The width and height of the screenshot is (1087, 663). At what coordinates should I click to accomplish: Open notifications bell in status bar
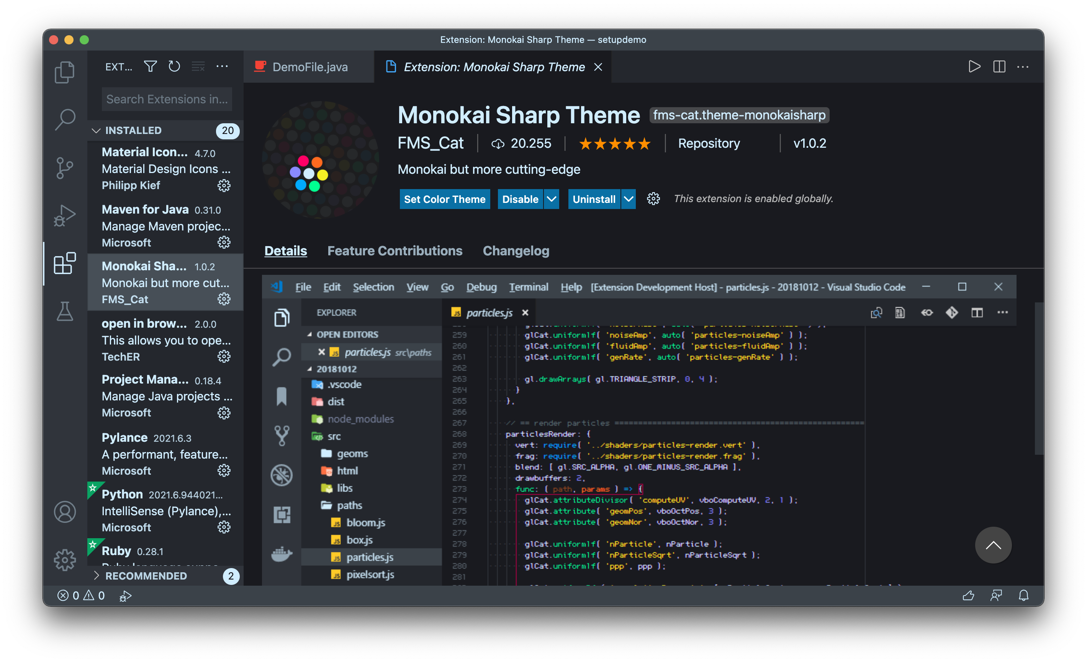(1023, 596)
